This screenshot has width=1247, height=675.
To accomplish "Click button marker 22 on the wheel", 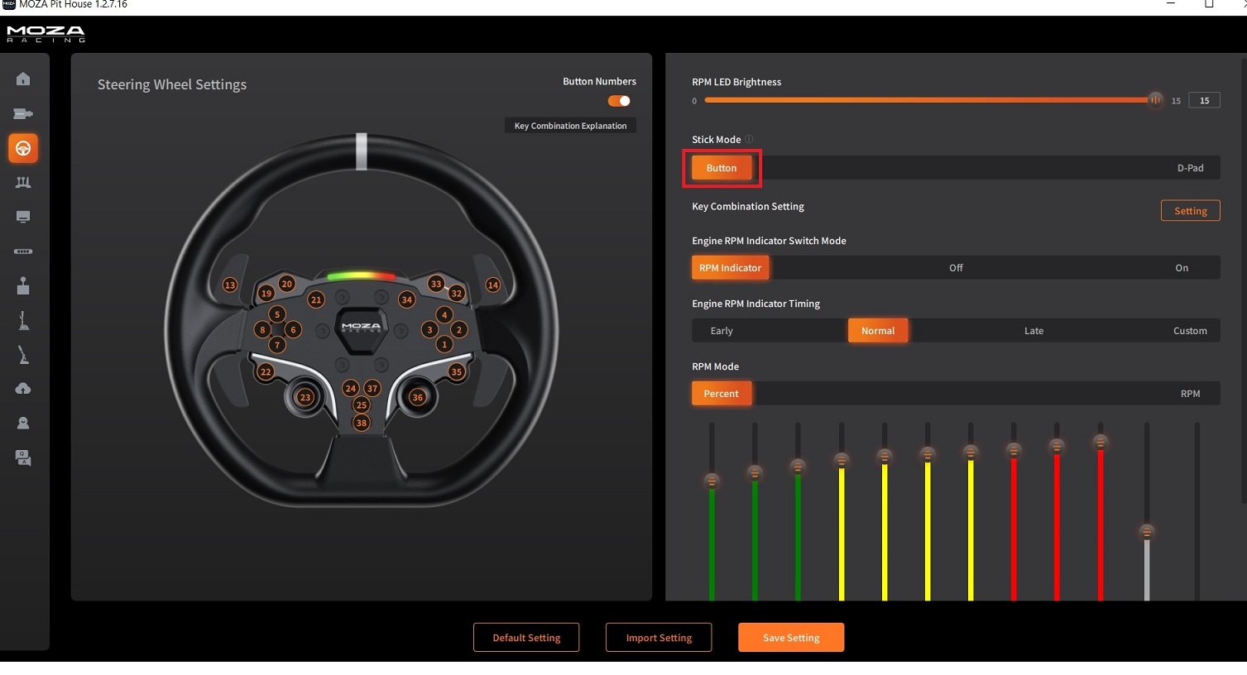I will point(266,371).
